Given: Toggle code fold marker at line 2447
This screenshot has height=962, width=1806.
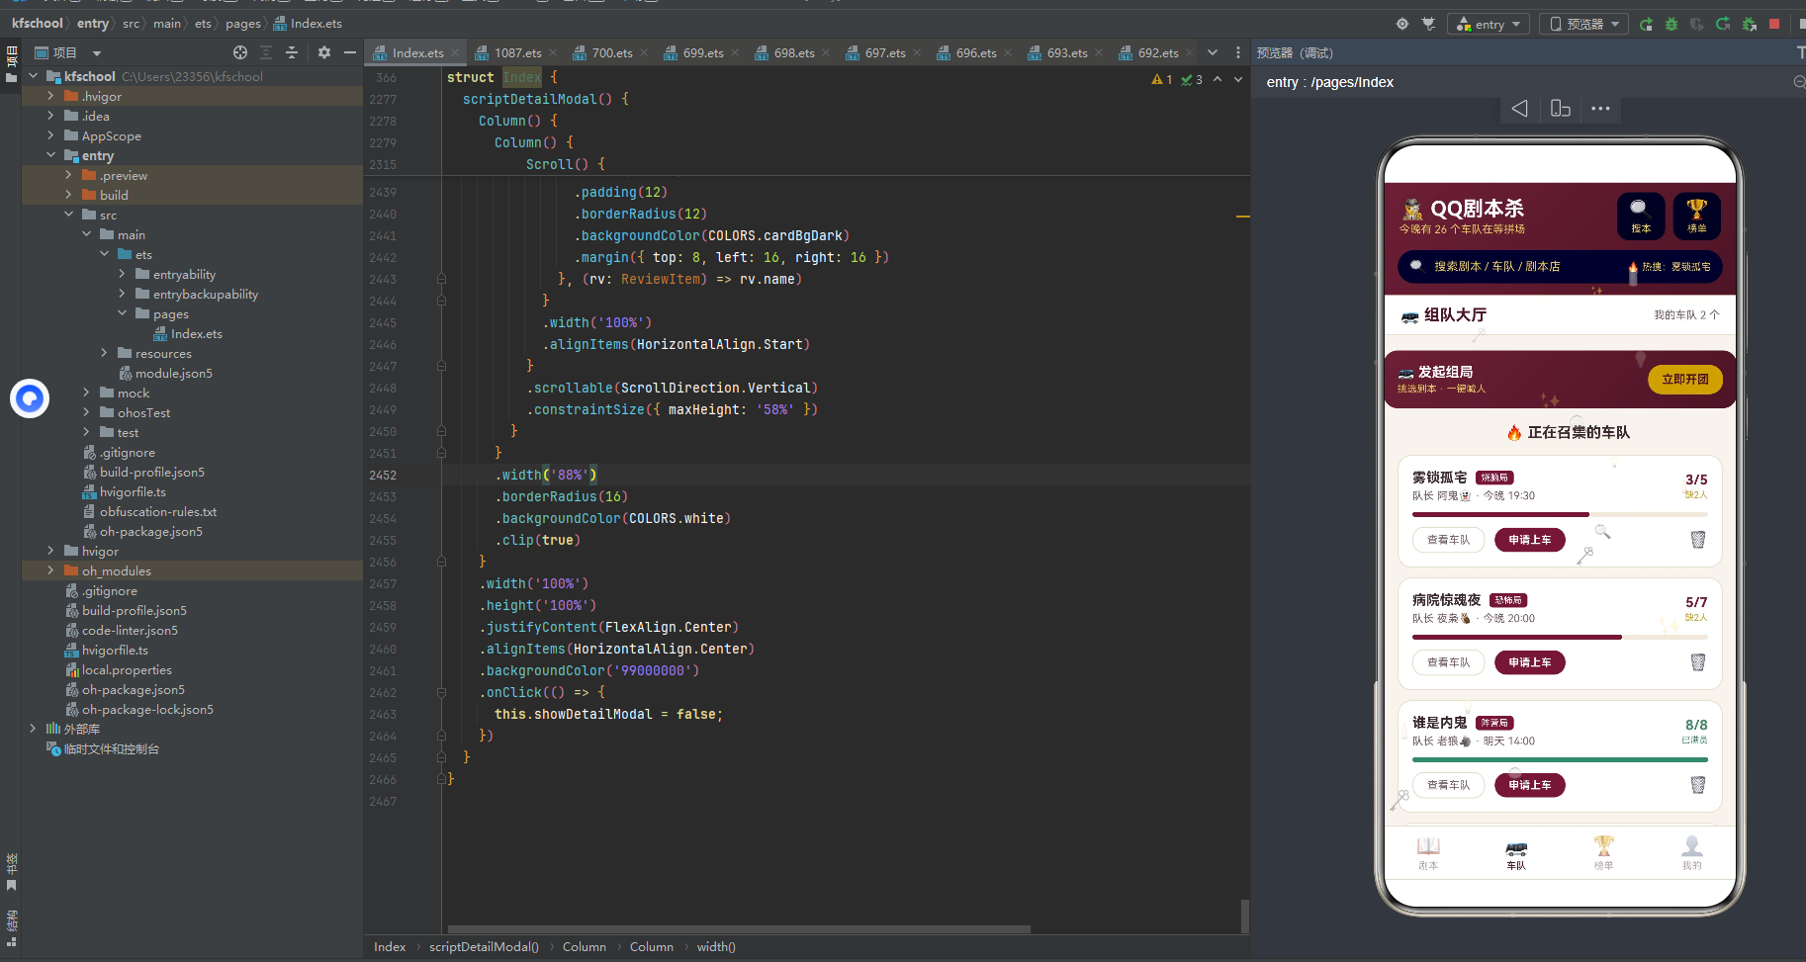Looking at the screenshot, I should tap(441, 366).
